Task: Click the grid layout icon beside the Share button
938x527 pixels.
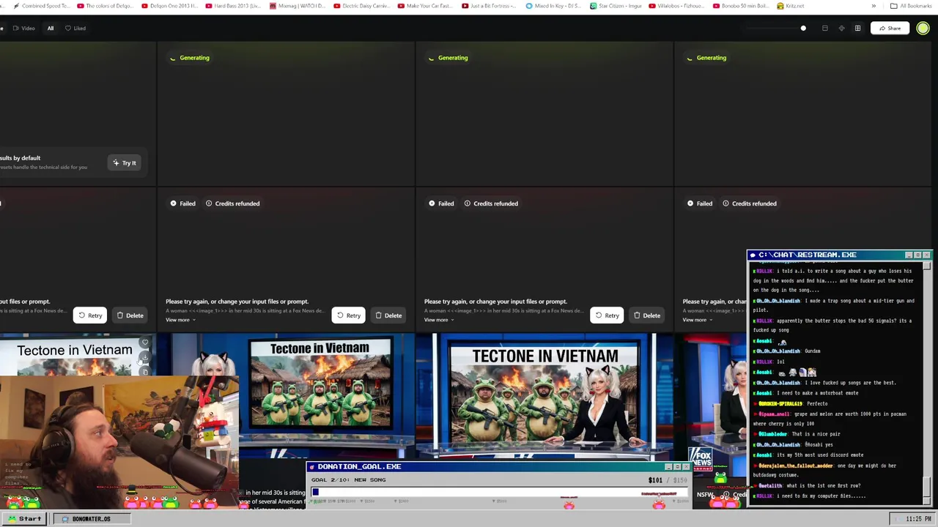Action: click(857, 29)
